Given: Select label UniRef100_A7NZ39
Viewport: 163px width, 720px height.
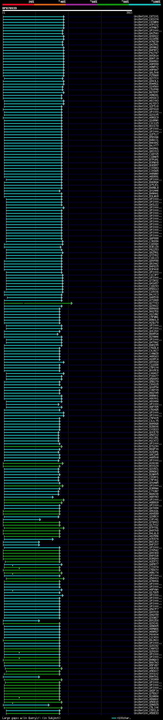Looking at the screenshot, I should 146,42.
